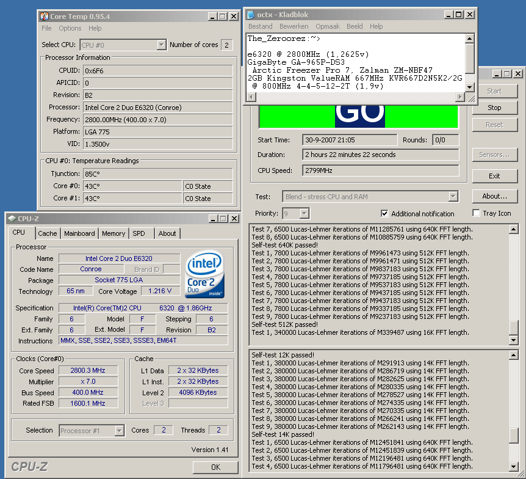
Task: Click the CPUID value "0x6F6"
Action: coord(157,71)
